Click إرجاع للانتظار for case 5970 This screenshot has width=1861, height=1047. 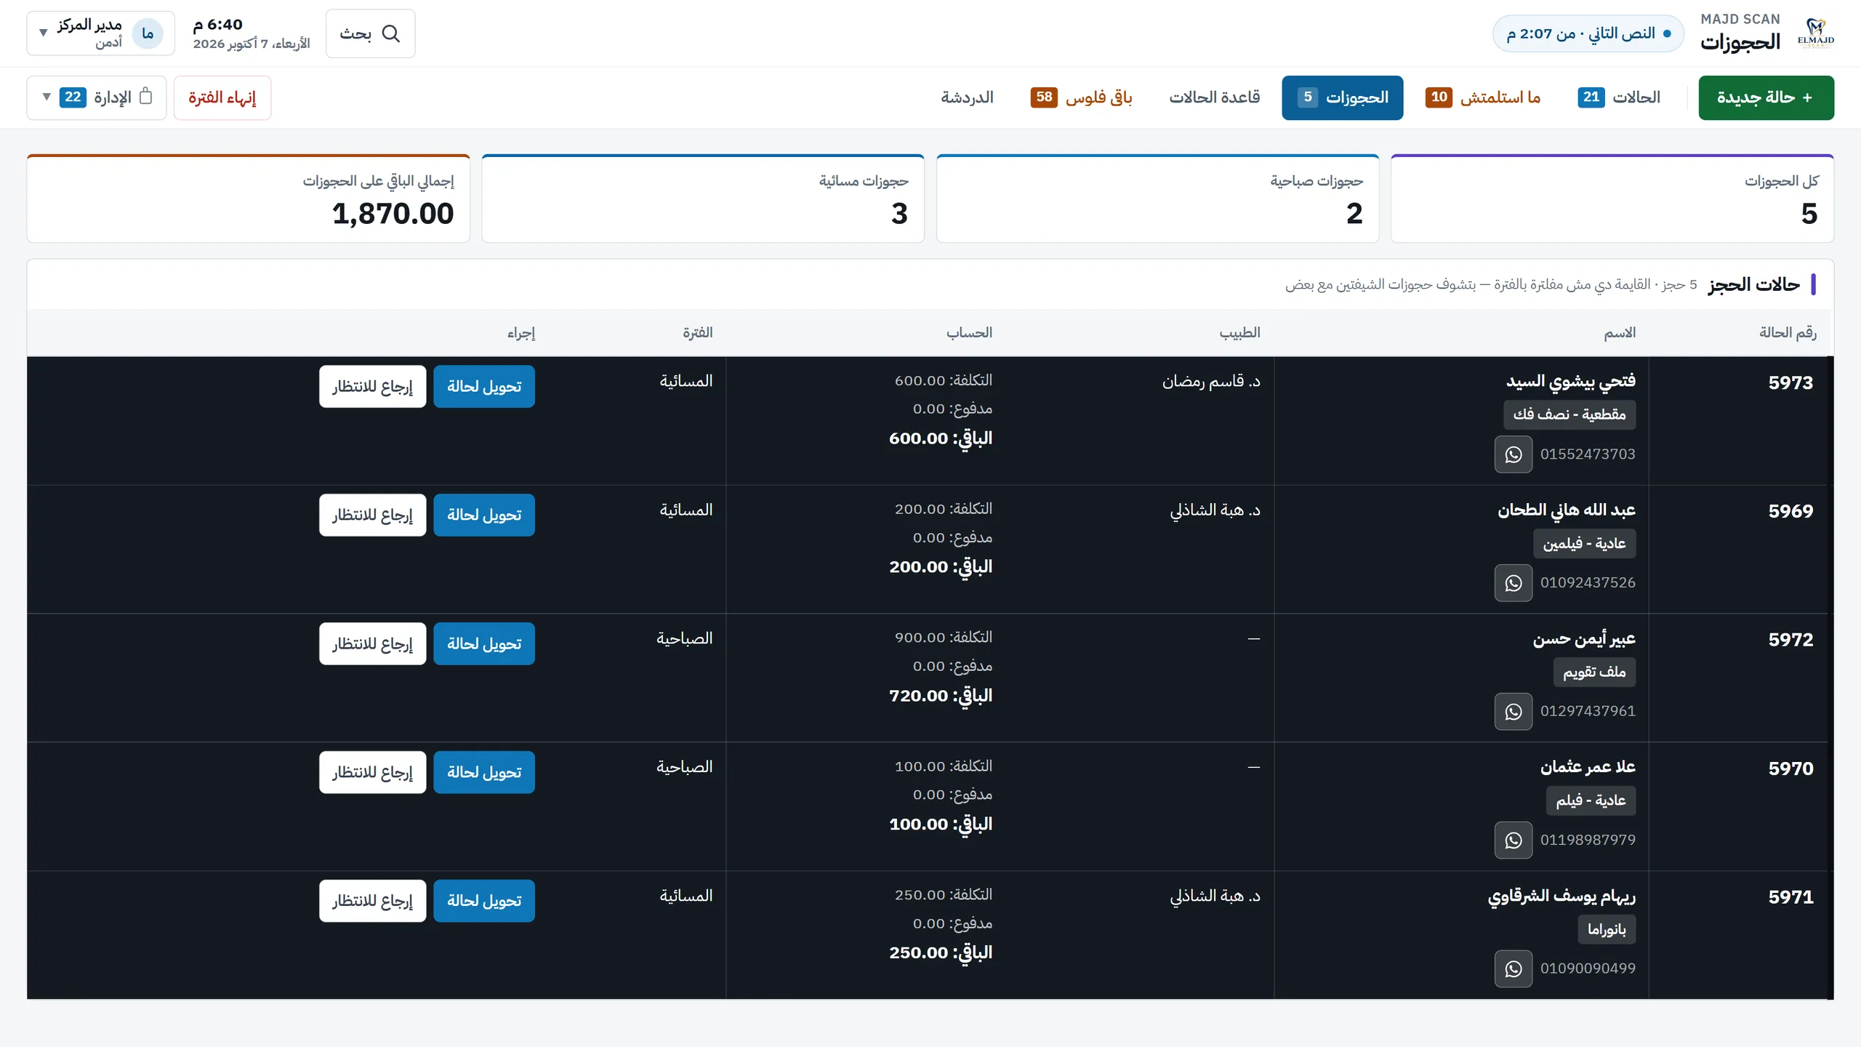pyautogui.click(x=372, y=772)
